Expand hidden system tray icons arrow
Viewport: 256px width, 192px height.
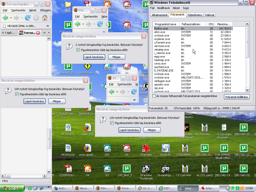coord(228,188)
